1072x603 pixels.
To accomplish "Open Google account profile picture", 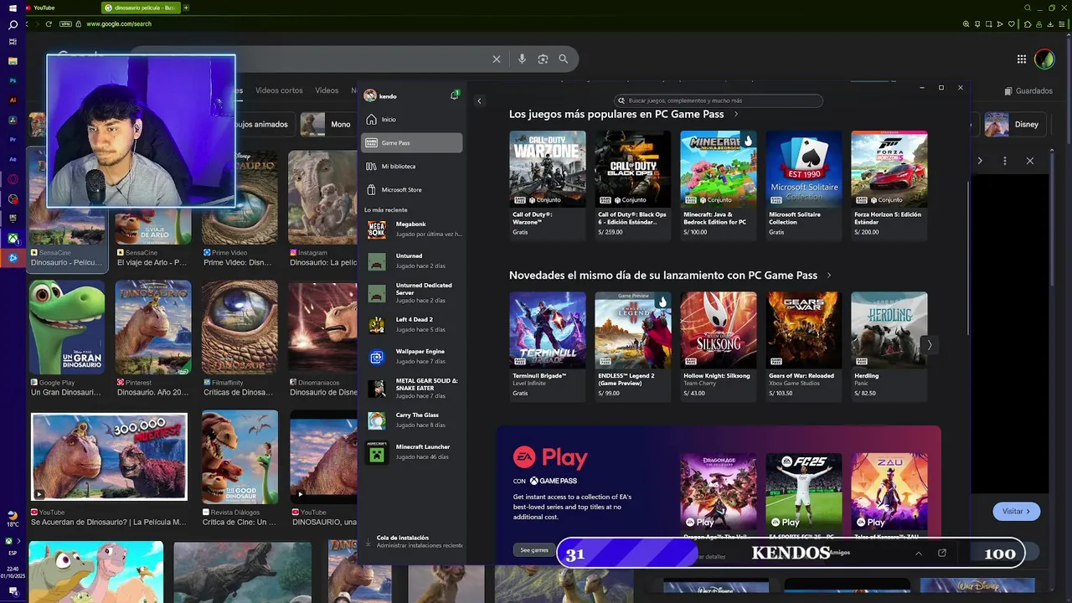I will click(x=1044, y=59).
